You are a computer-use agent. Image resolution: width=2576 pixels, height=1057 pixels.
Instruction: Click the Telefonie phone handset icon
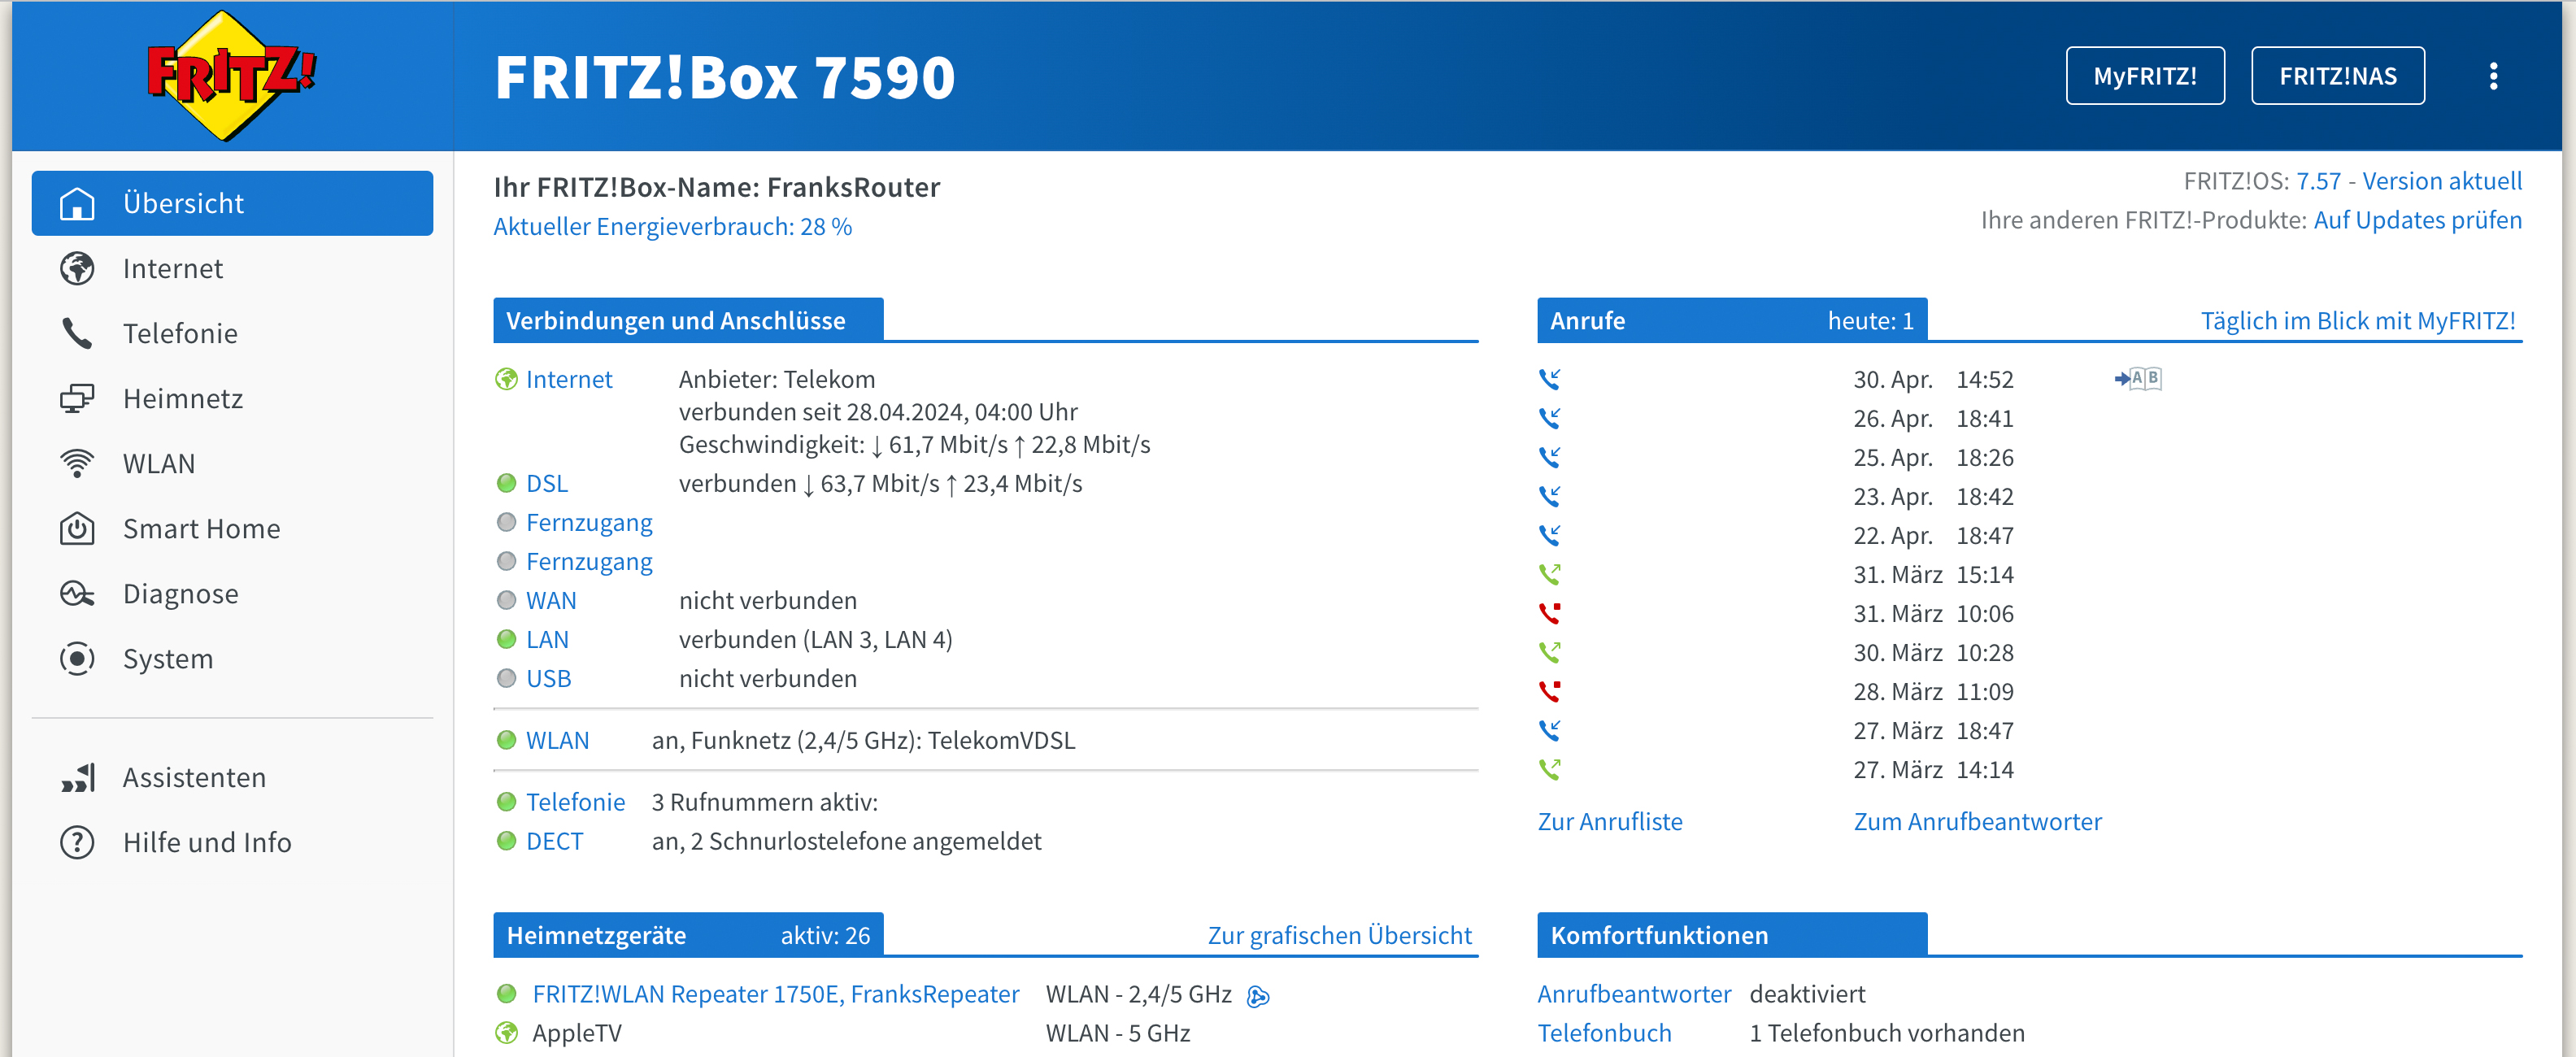point(77,333)
